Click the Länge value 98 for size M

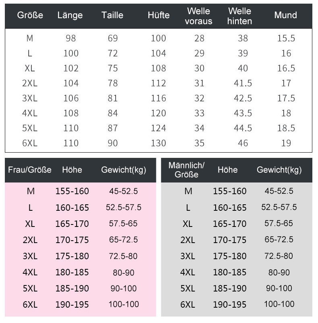pos(71,38)
